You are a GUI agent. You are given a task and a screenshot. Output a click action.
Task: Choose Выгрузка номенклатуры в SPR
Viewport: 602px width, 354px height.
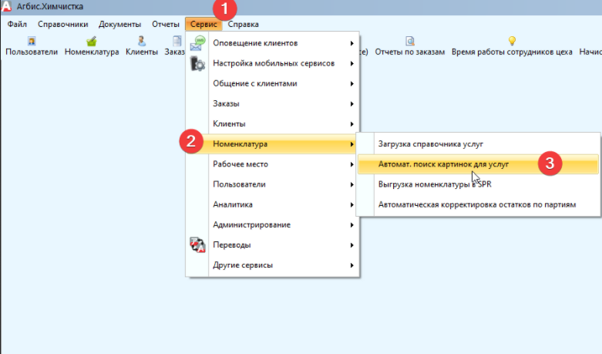click(478, 184)
